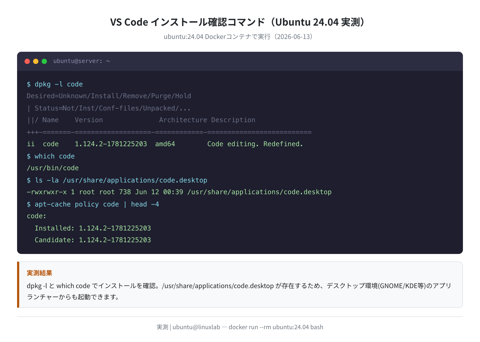The image size is (480, 342).
Task: Click the command '$ apt-cache policy code | head -4'
Action: (x=93, y=204)
